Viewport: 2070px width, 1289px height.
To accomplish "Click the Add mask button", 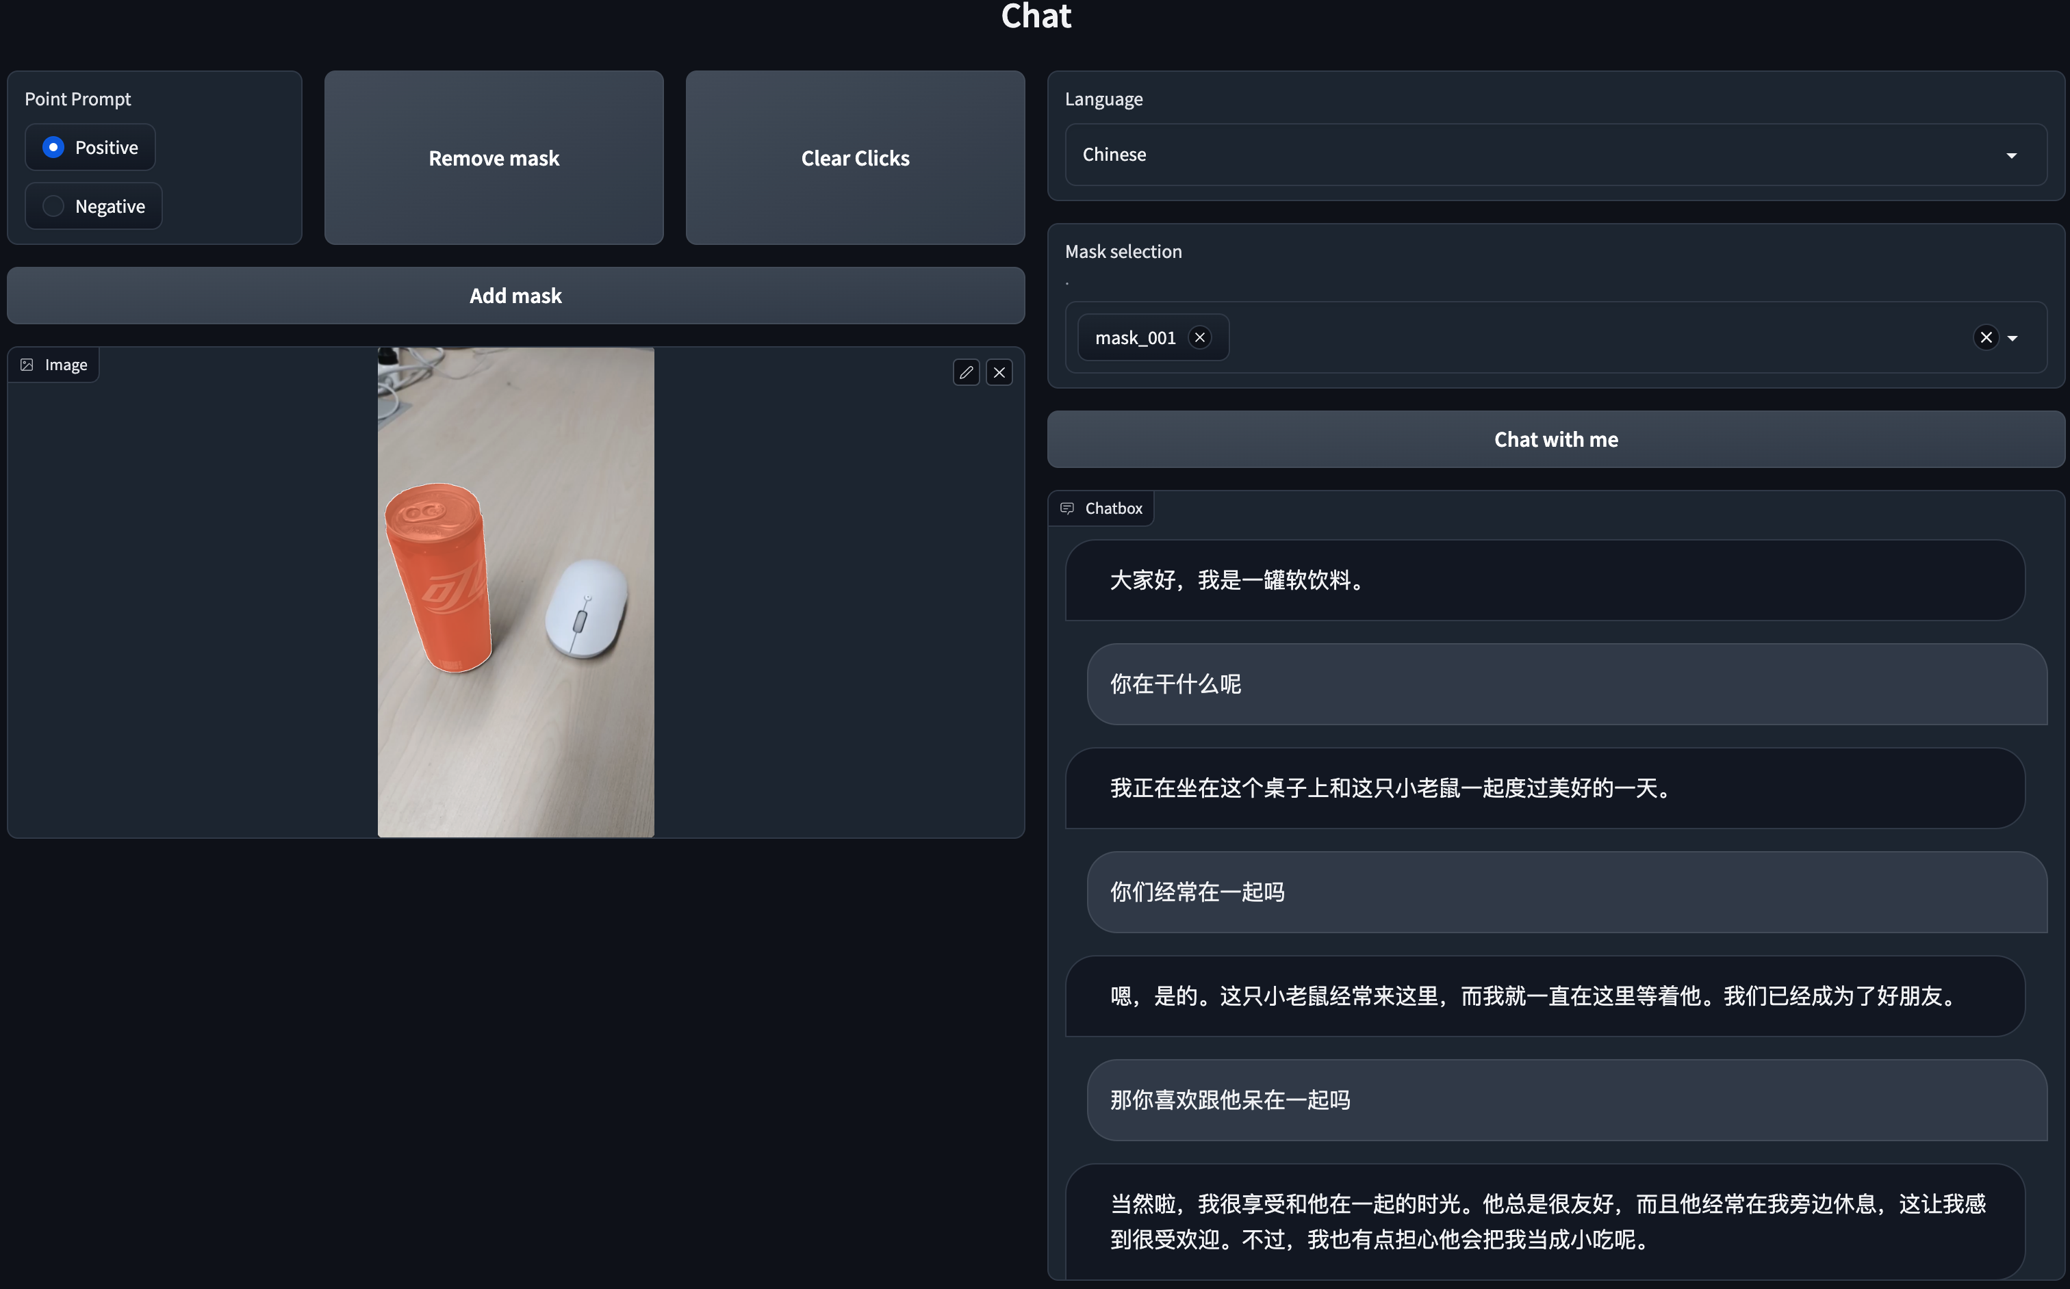I will pyautogui.click(x=515, y=296).
